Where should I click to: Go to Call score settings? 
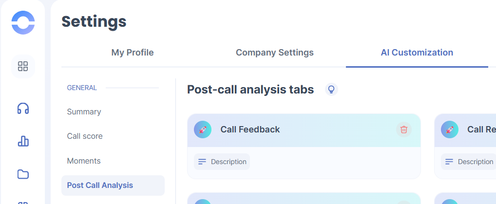[x=85, y=136]
